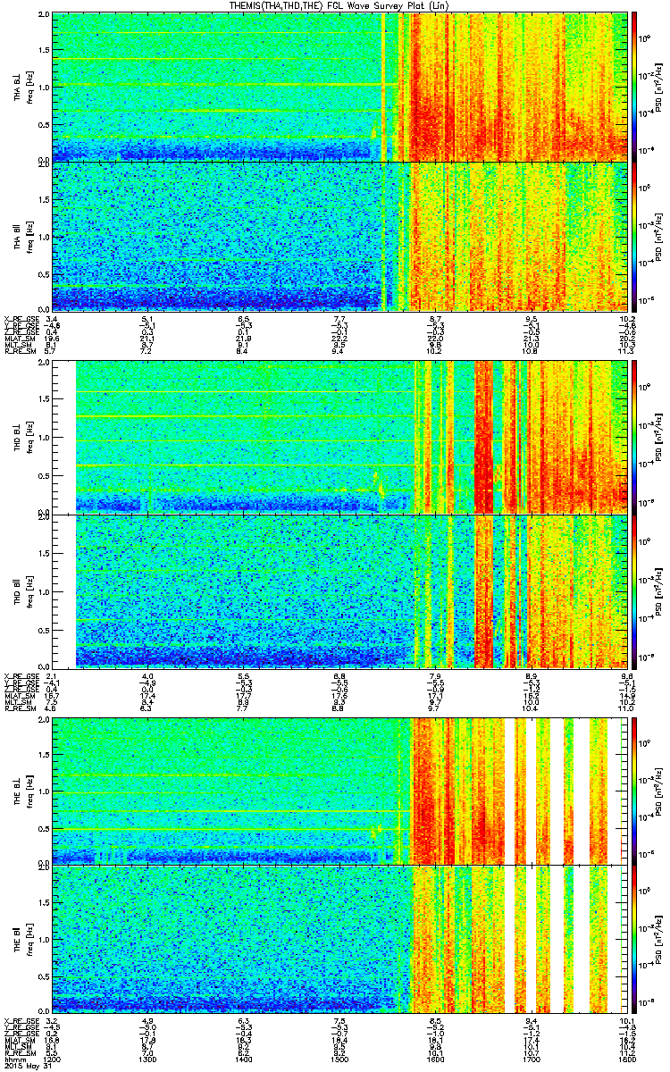670x1072 pixels.
Task: Click the '1300' time tick label
Action: tap(148, 1058)
